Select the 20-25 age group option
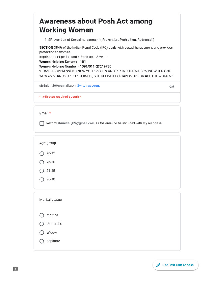Image resolution: width=214 pixels, height=285 pixels. [x=42, y=154]
